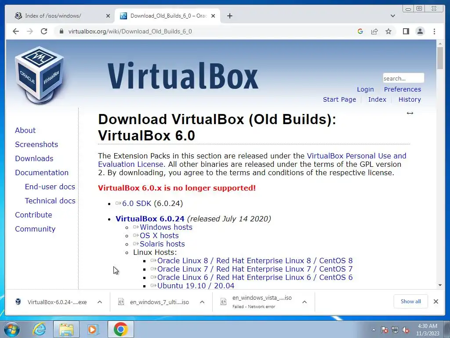Open a new tab with the plus button

pos(229,16)
